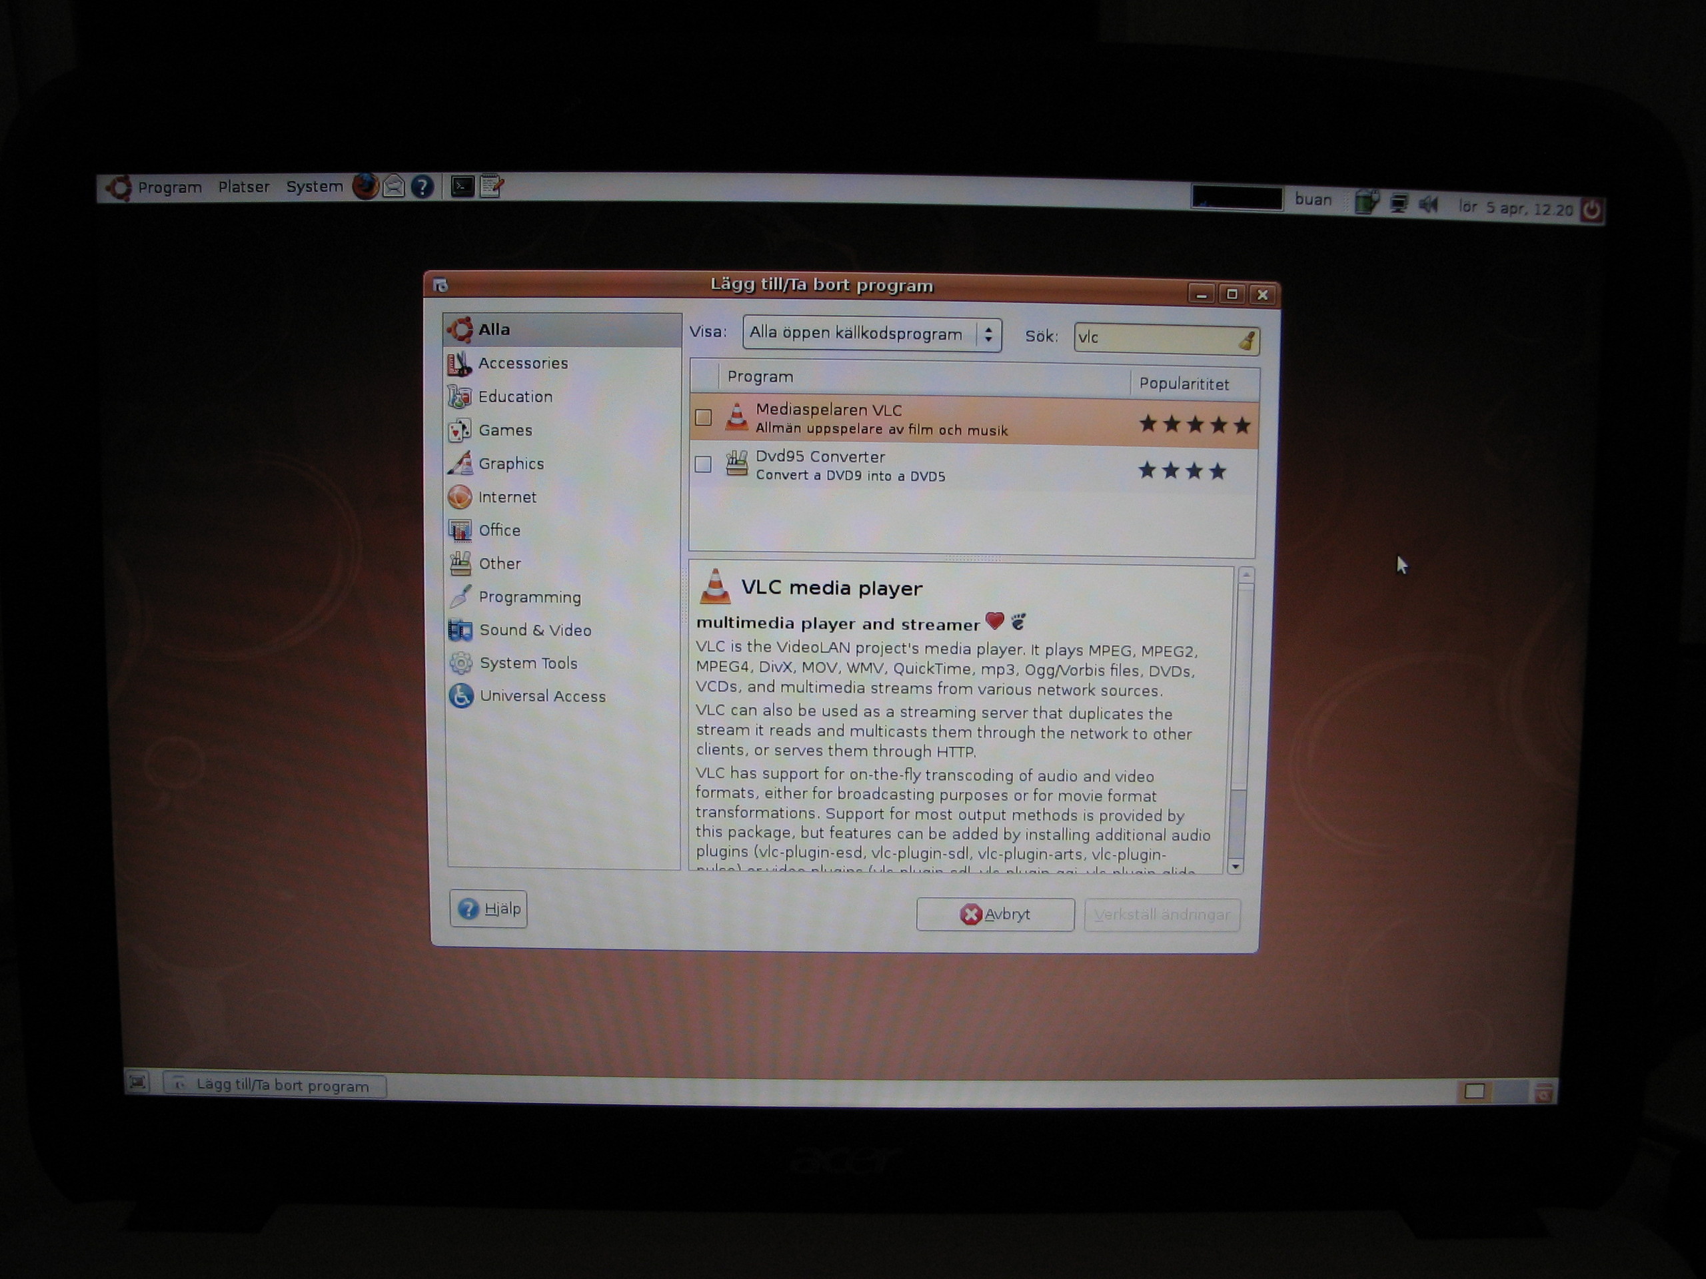Open the Office category icon
This screenshot has height=1279, width=1706.
point(460,530)
